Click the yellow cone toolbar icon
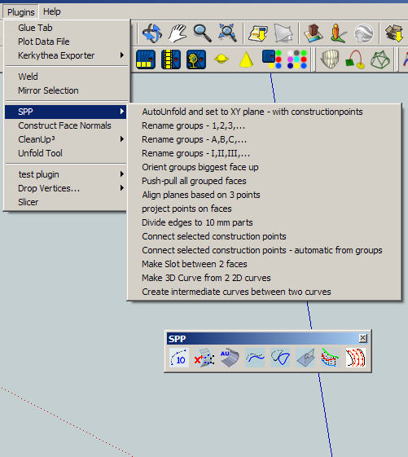Viewport: 408px width, 457px height. [x=246, y=59]
